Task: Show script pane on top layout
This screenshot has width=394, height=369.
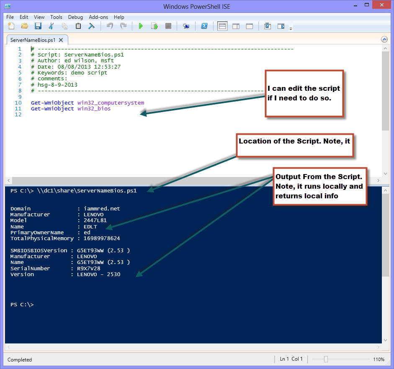Action: click(222, 26)
